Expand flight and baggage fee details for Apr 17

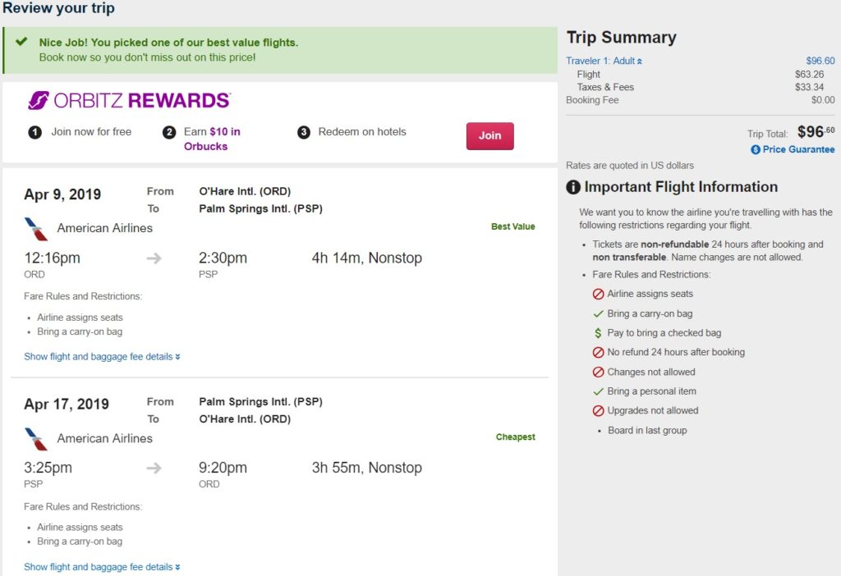(102, 567)
